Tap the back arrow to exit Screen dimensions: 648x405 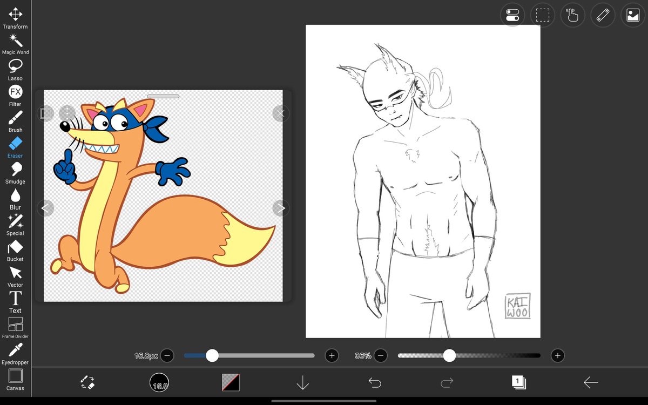click(x=591, y=382)
